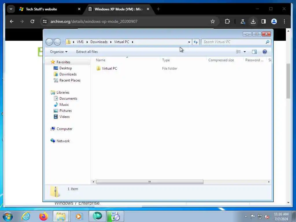The height and width of the screenshot is (222, 296).
Task: Click Extract all files
Action: click(87, 52)
